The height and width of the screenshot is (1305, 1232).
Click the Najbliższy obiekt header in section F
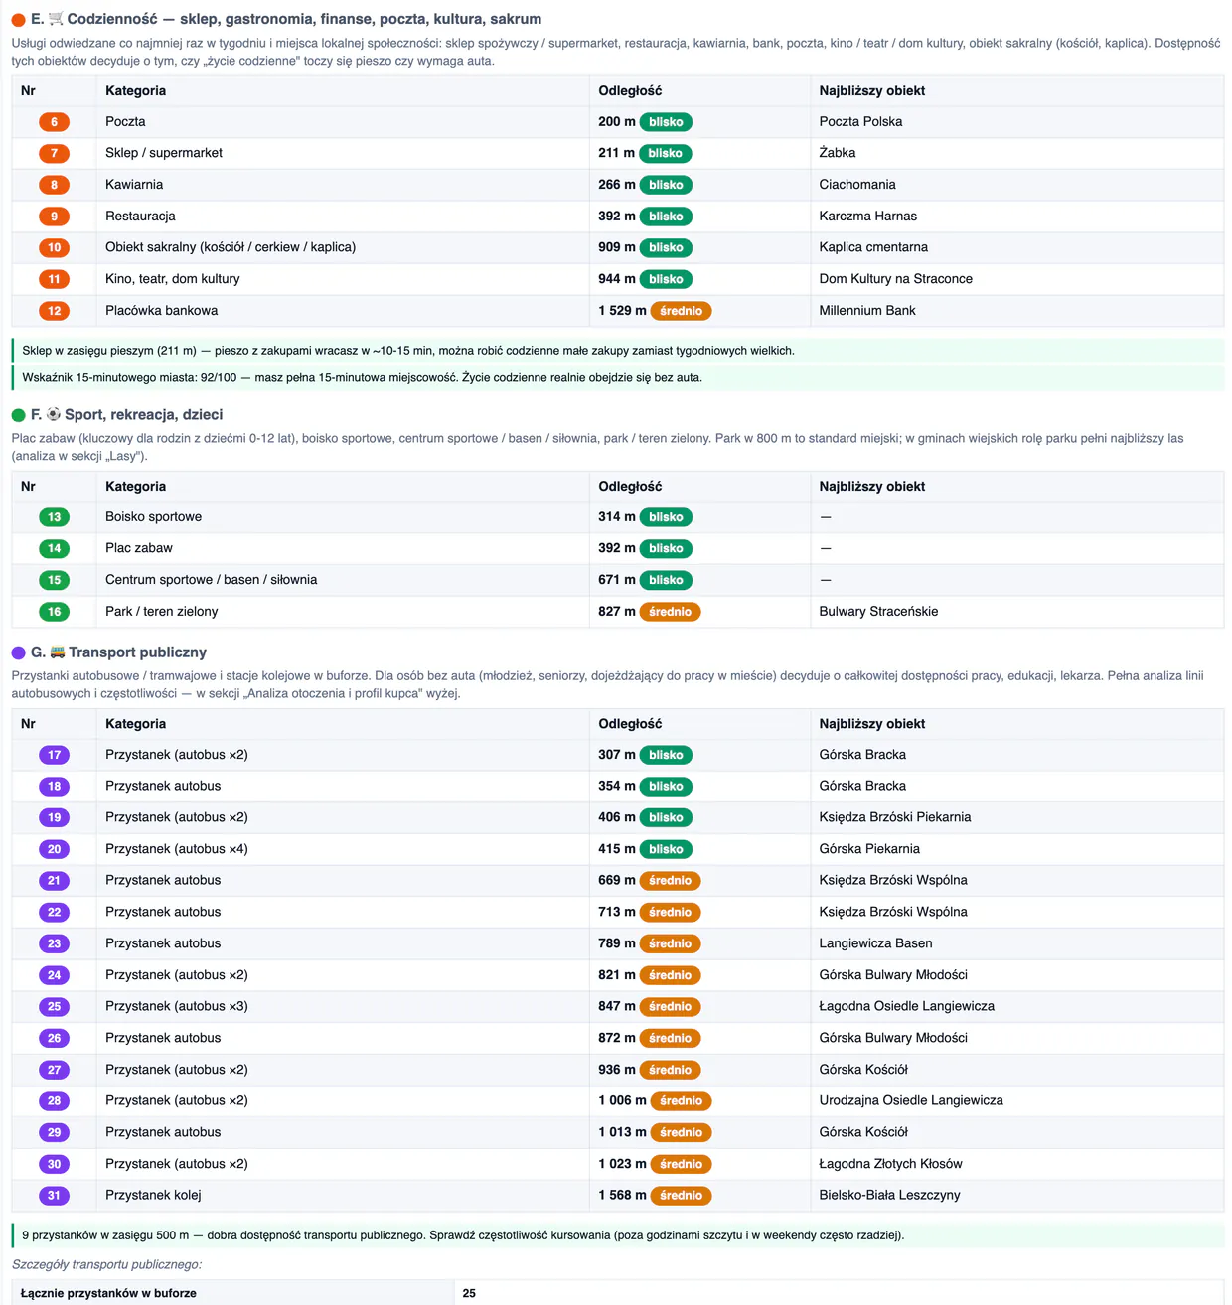872,487
